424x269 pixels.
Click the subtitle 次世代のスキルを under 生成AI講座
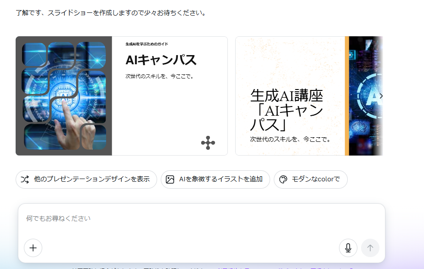point(290,139)
